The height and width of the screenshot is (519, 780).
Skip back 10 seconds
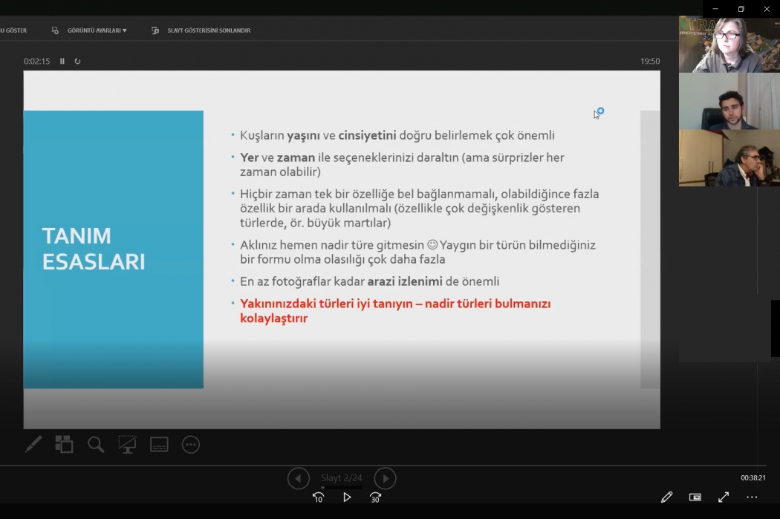[318, 497]
